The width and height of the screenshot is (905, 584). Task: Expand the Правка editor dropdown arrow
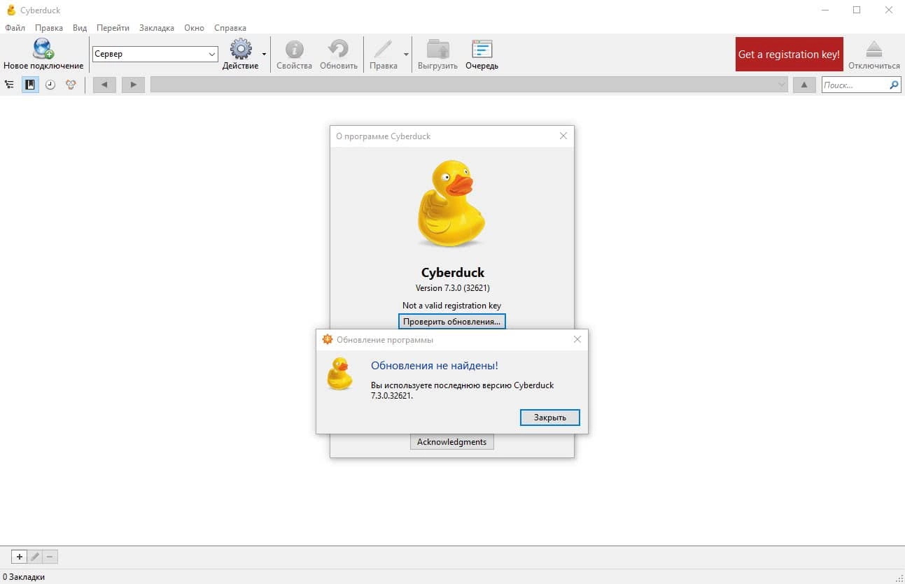tap(406, 54)
